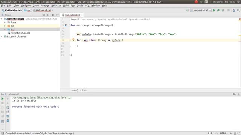Open Search Everywhere magnifier icon
This screenshot has height=135, width=241.
[x=238, y=10]
